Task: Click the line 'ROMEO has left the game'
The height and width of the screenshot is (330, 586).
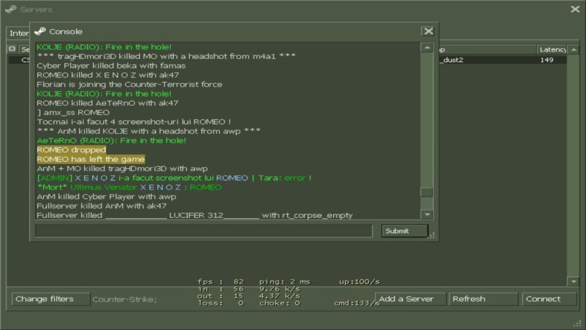Action: [91, 159]
